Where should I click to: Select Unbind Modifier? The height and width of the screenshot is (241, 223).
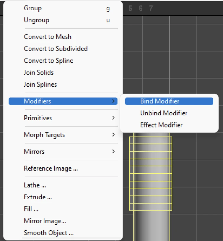pyautogui.click(x=164, y=113)
